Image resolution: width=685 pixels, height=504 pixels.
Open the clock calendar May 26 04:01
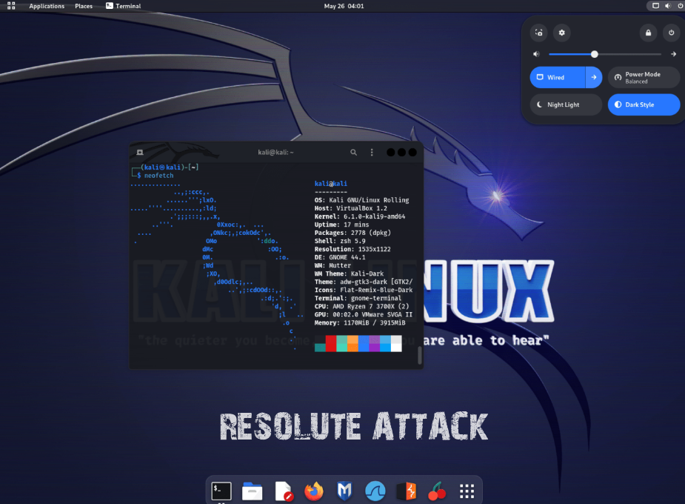pyautogui.click(x=344, y=6)
